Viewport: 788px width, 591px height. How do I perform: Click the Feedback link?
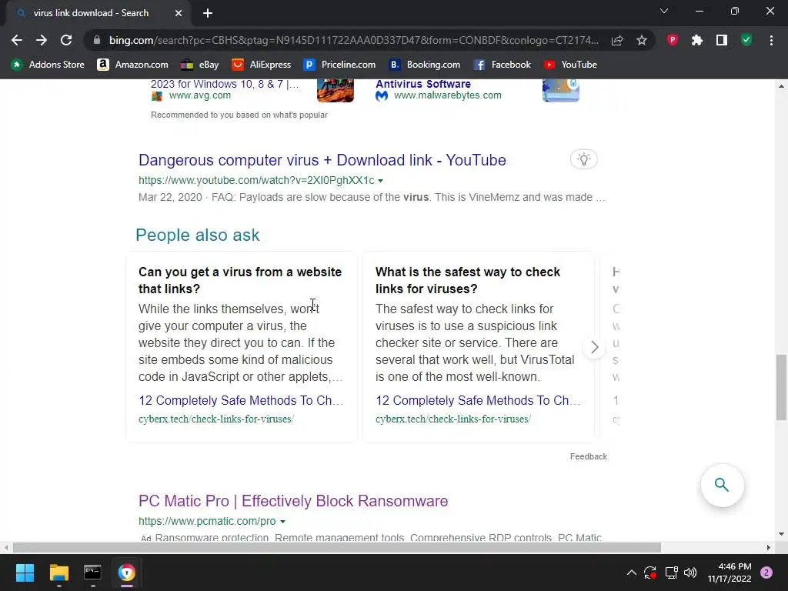[589, 456]
